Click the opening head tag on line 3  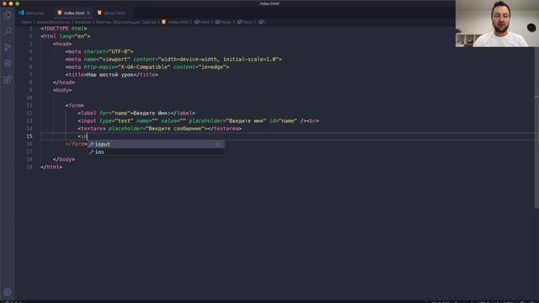point(62,44)
